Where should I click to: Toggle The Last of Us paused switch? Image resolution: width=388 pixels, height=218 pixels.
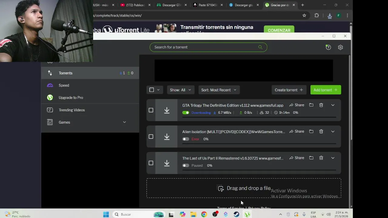186,165
